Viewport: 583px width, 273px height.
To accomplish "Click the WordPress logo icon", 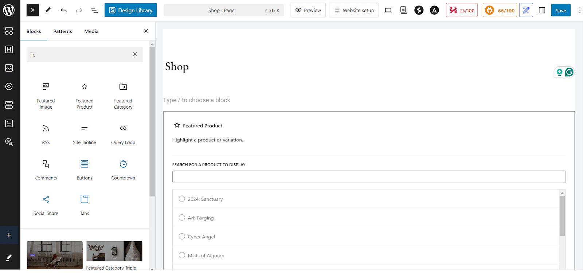I will point(9,10).
